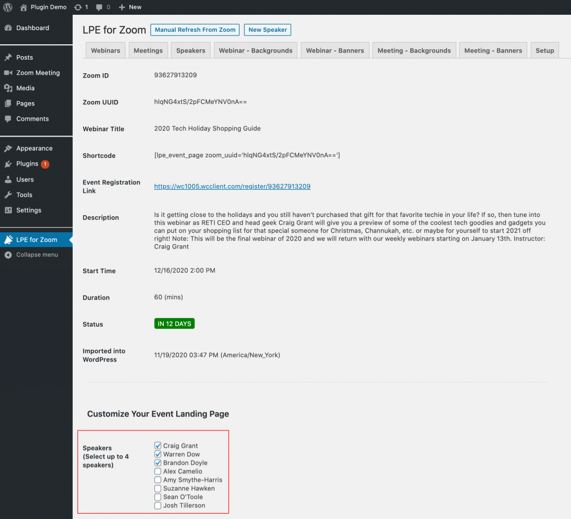The width and height of the screenshot is (571, 519).
Task: Open the New menu in the admin bar
Action: pos(129,7)
